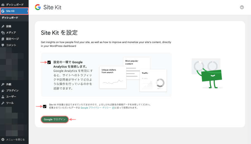Click the Site Kit header title text
This screenshot has width=251, height=144.
(52, 7)
